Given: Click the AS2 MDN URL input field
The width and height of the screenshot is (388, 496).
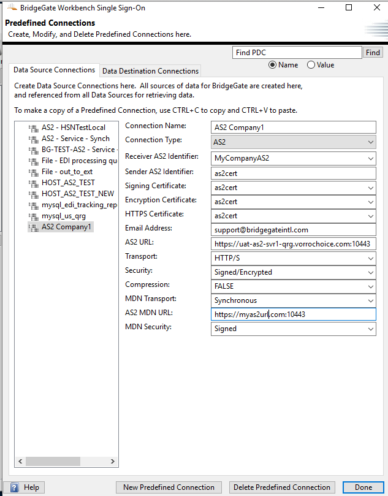Looking at the screenshot, I should [x=294, y=315].
